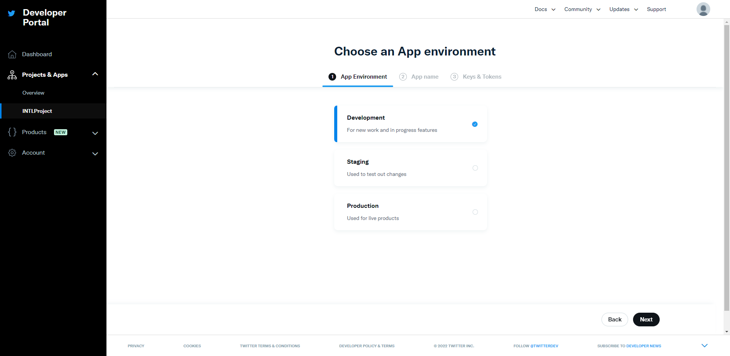Click the numbered circle for Keys & Tokens
The height and width of the screenshot is (356, 730).
[x=454, y=76]
